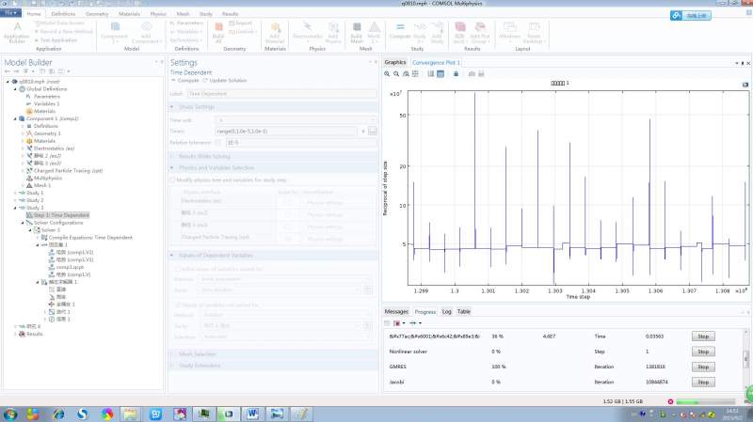Open the Log tab
Screen dimensions: 753x422
click(x=446, y=311)
